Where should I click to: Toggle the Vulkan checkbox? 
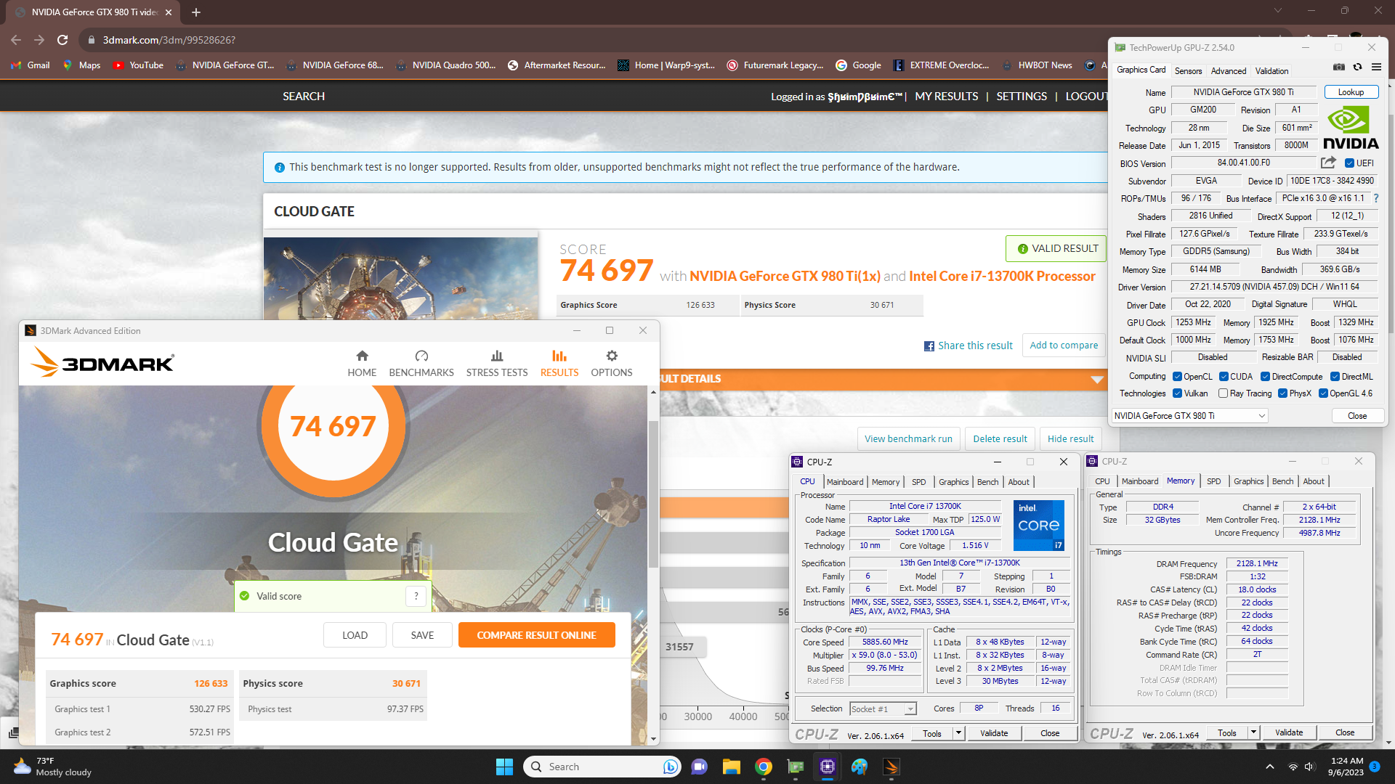pos(1177,393)
